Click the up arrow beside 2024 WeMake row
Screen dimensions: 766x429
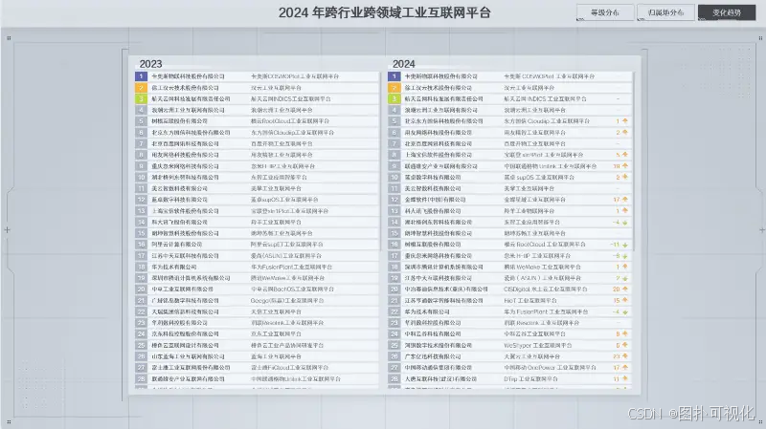click(625, 267)
